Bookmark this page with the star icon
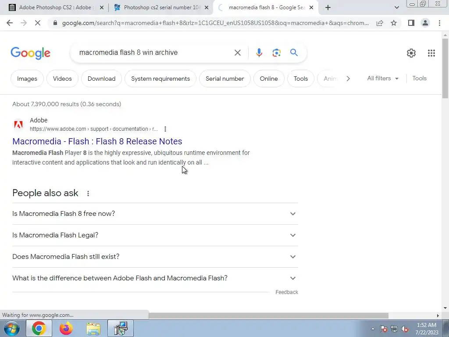Image resolution: width=449 pixels, height=337 pixels. (394, 23)
